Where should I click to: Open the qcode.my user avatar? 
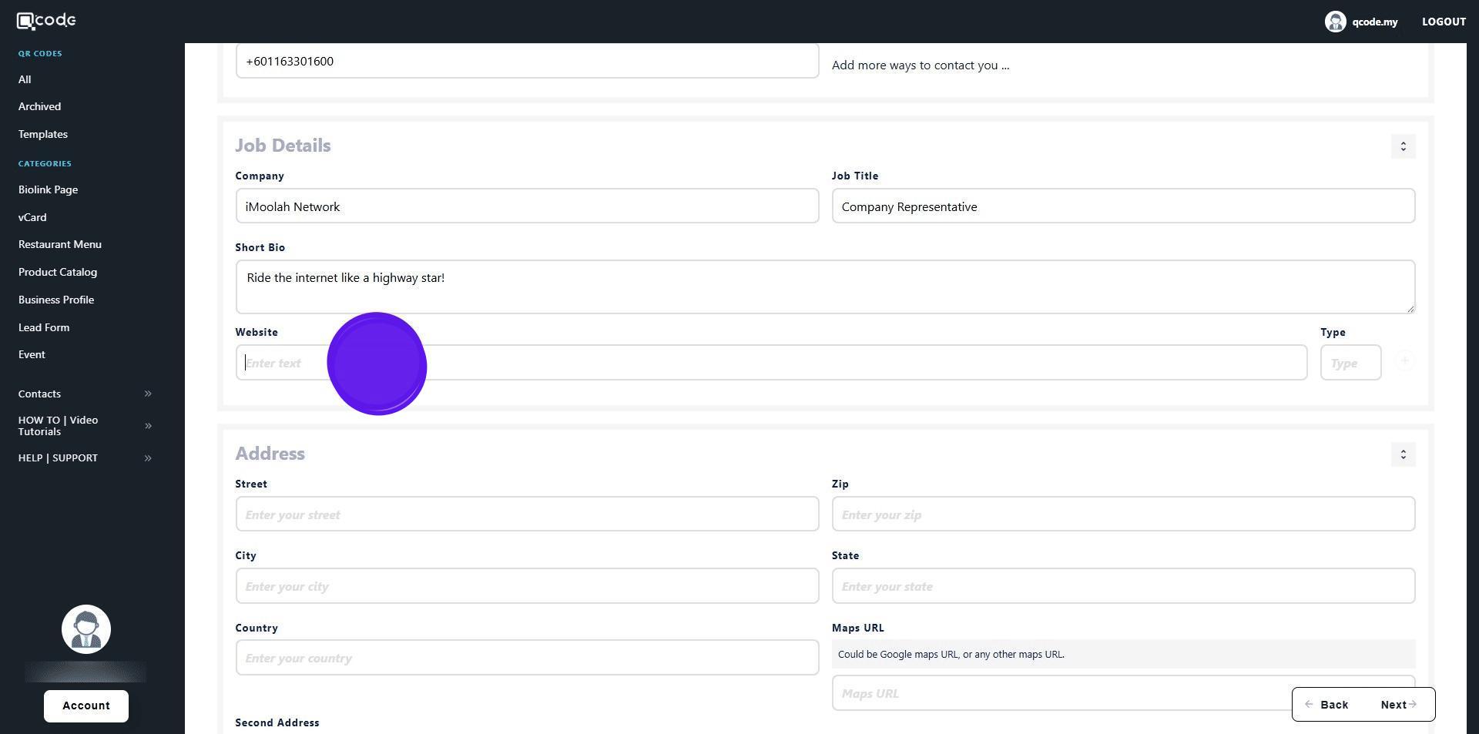[x=1335, y=22]
